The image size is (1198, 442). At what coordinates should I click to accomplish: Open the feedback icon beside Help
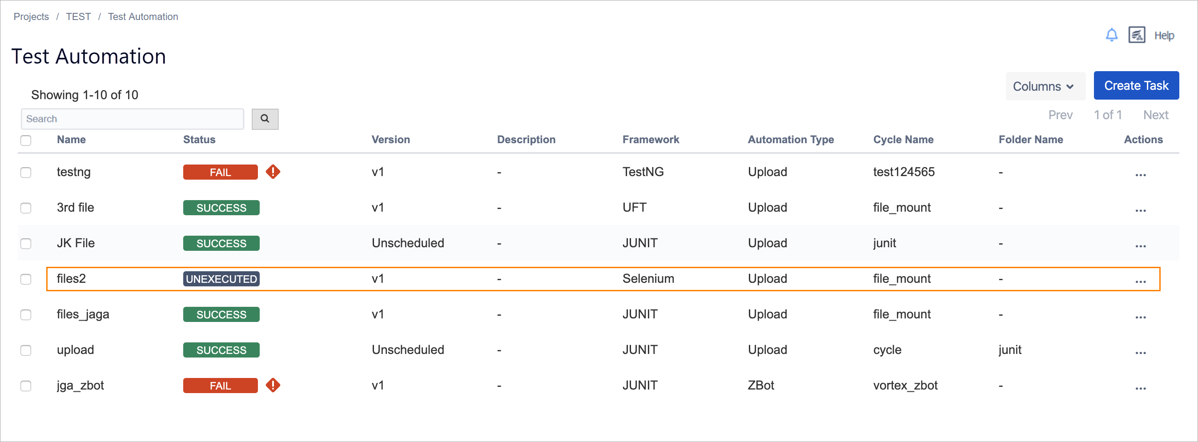pyautogui.click(x=1137, y=35)
